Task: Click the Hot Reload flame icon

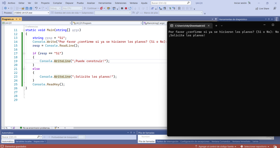Action: pyautogui.click(x=101, y=8)
